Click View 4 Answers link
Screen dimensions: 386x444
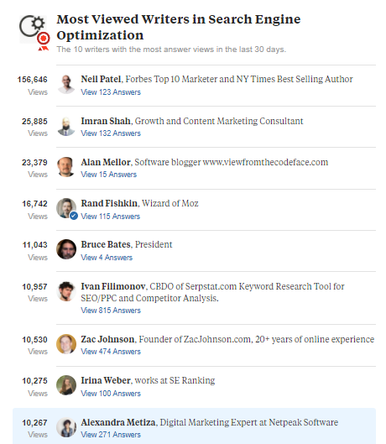click(107, 258)
